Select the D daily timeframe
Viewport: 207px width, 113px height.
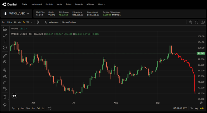pyautogui.click(x=24, y=22)
